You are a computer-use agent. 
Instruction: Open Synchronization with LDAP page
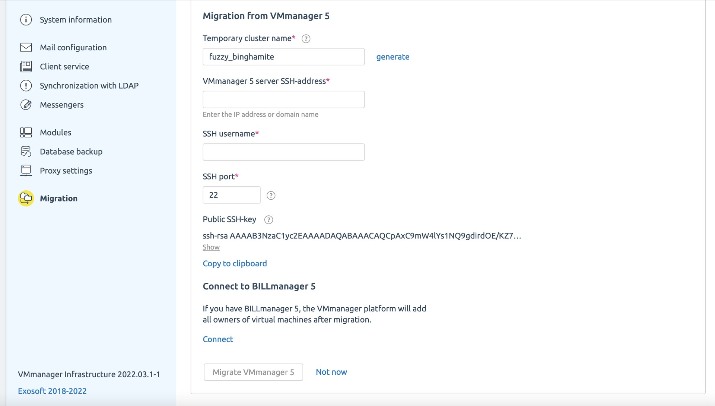[x=89, y=86]
